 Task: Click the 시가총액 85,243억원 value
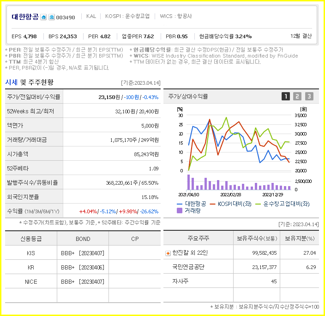146,154
